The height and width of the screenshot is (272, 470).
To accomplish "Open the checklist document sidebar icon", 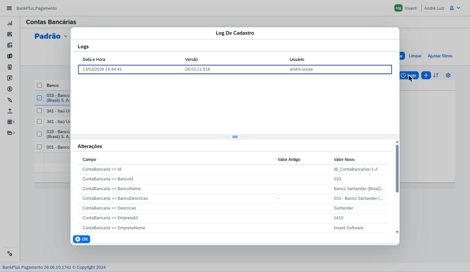I will (x=10, y=67).
